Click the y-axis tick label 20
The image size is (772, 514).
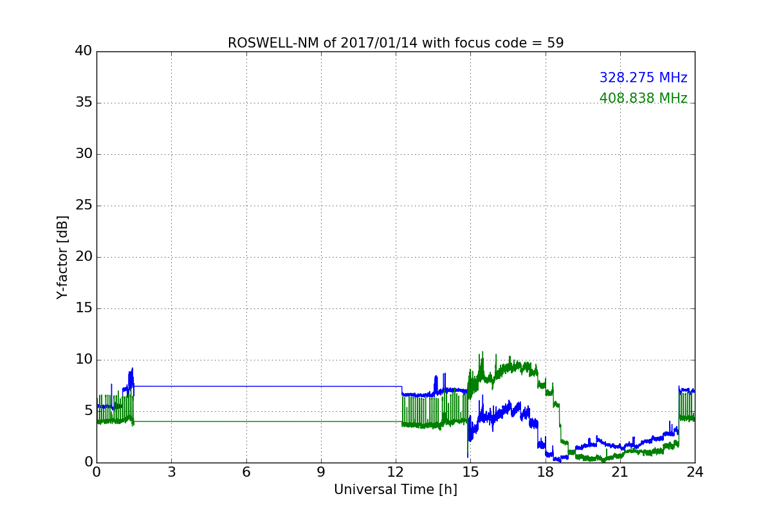pyautogui.click(x=84, y=257)
